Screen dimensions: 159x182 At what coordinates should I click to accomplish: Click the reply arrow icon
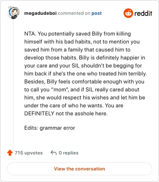(x=54, y=152)
